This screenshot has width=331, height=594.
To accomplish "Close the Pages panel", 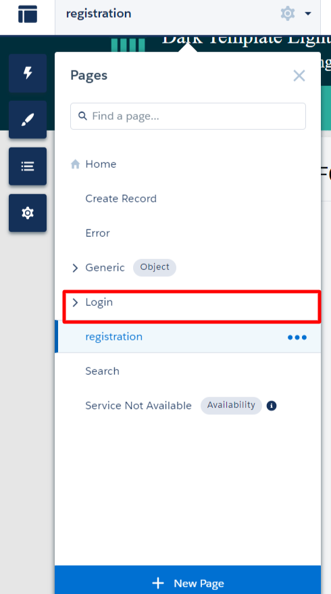I will [299, 76].
